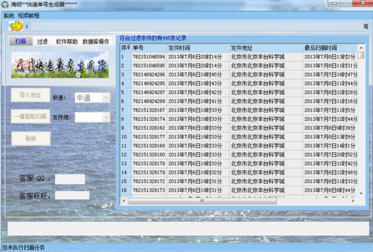Click the 单号 column header
The image size is (373, 252).
tap(148, 48)
